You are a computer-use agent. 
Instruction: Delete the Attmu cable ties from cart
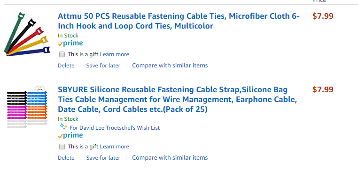pyautogui.click(x=66, y=66)
